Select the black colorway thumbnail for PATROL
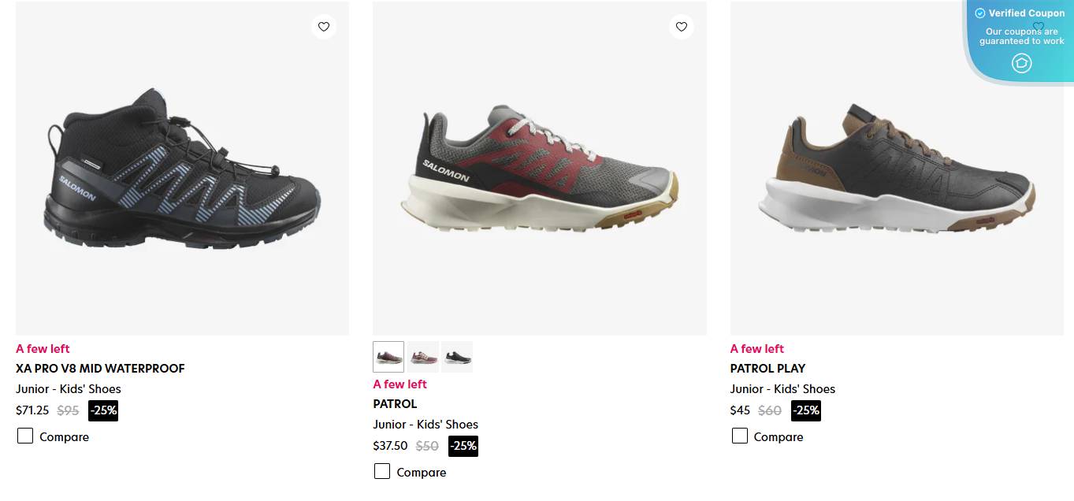1074x501 pixels. pyautogui.click(x=457, y=356)
